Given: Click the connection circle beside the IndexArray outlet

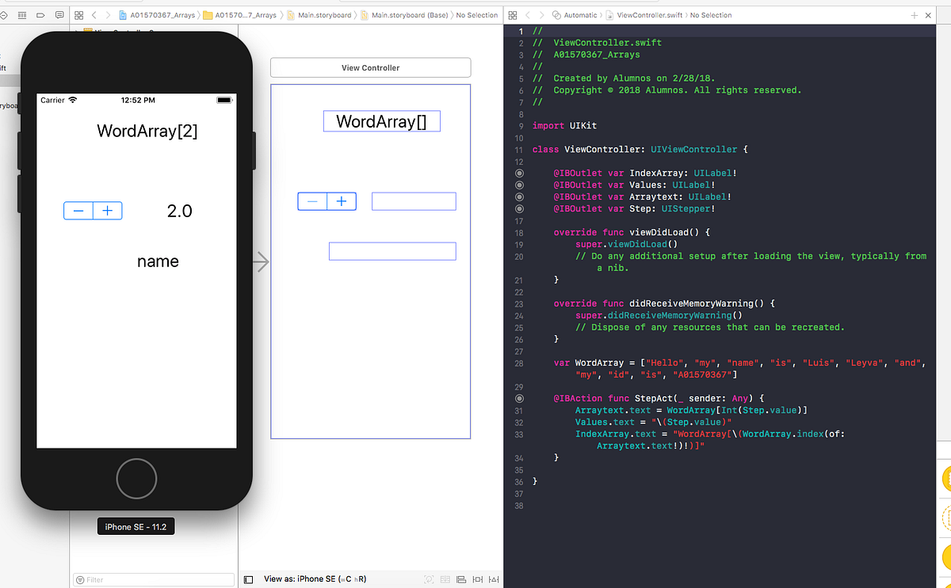Looking at the screenshot, I should (x=518, y=173).
